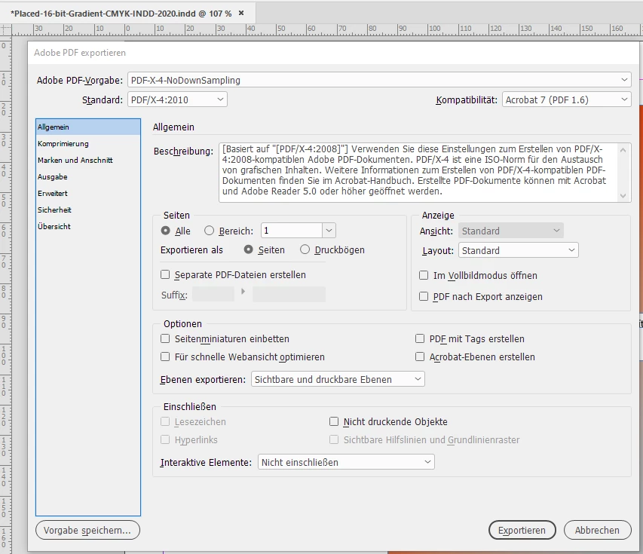Open the Interaktive Elemente dropdown
The width and height of the screenshot is (643, 554).
click(346, 462)
